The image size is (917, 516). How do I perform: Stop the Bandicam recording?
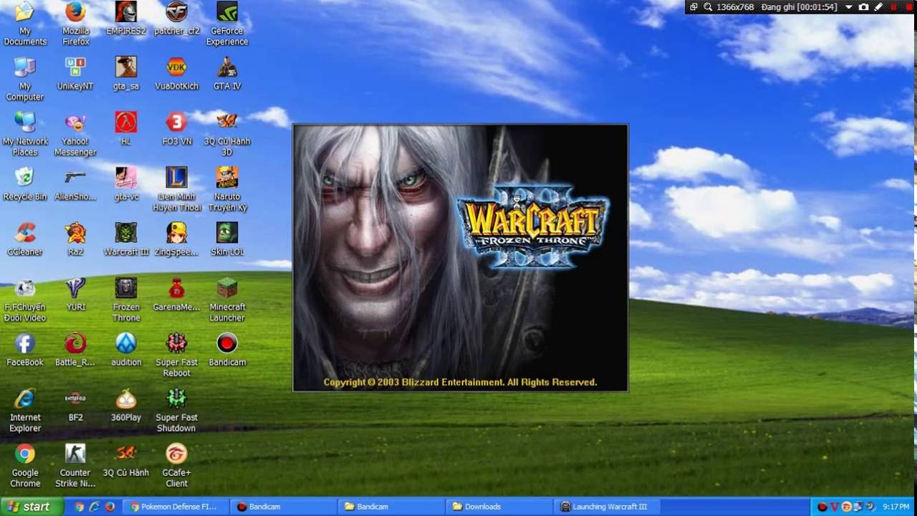908,7
